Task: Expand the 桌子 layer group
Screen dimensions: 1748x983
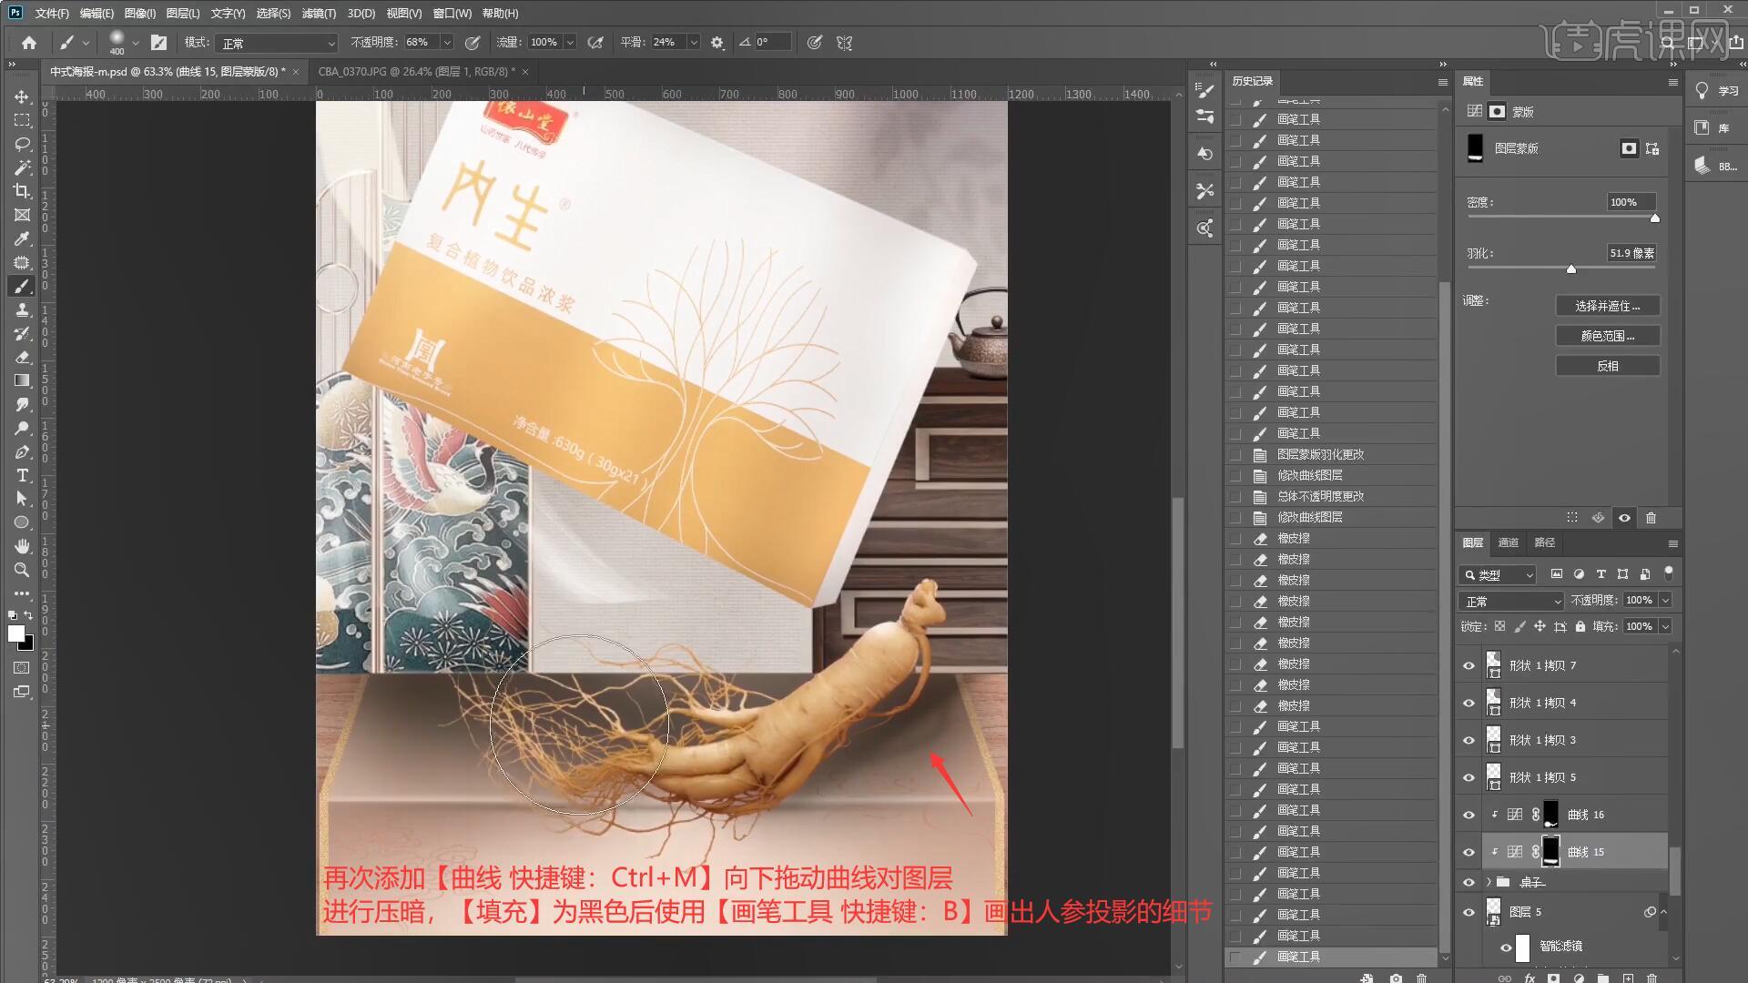Action: (x=1489, y=882)
